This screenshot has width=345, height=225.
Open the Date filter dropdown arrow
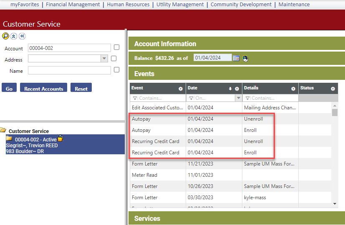(239, 98)
